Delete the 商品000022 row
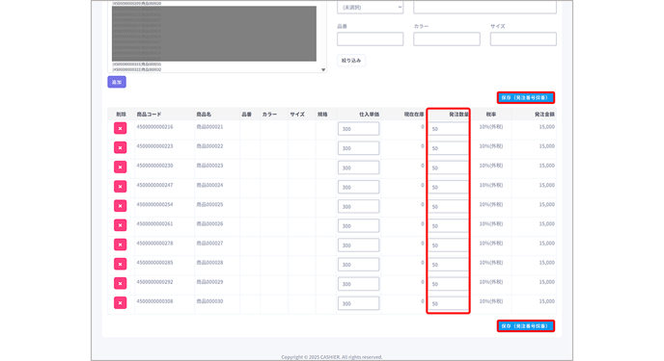This screenshot has height=361, width=664. click(121, 148)
